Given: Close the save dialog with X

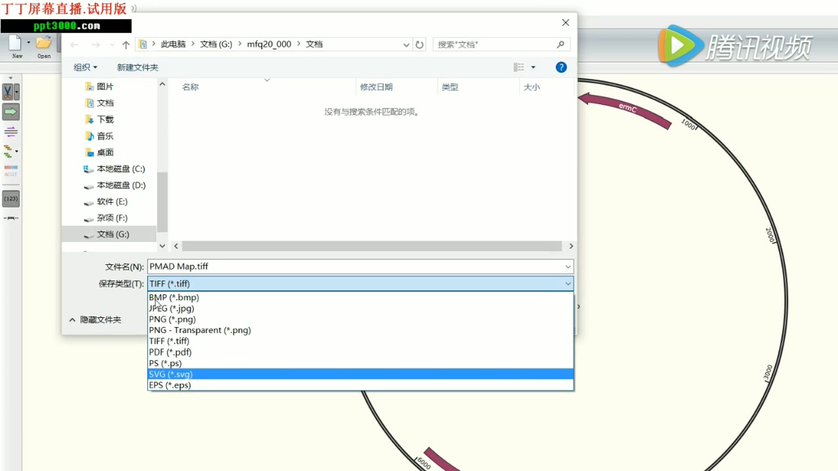Looking at the screenshot, I should click(566, 23).
